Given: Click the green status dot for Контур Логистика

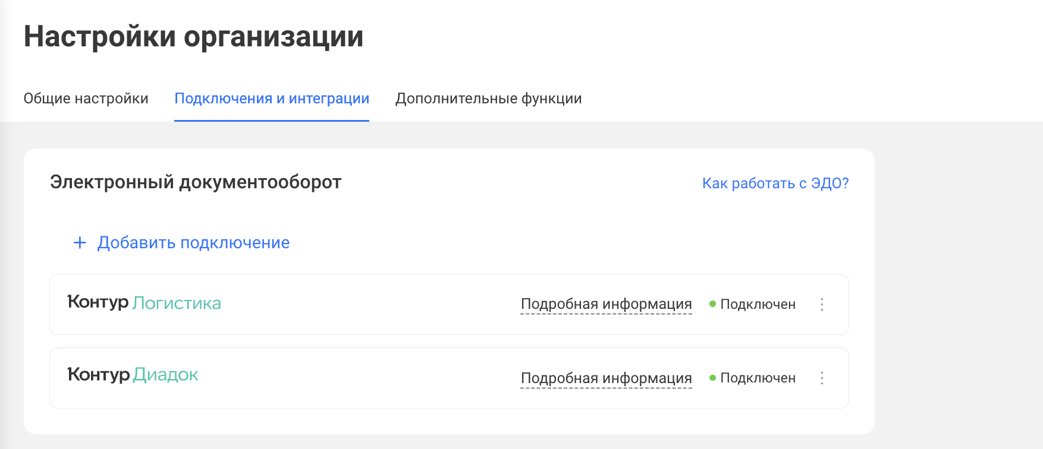Looking at the screenshot, I should (x=712, y=304).
